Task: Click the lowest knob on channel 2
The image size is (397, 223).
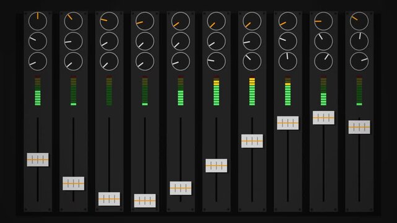Action: (74, 61)
